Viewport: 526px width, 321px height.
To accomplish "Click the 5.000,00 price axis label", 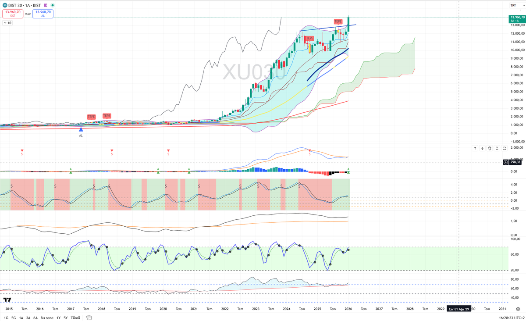I will [517, 92].
